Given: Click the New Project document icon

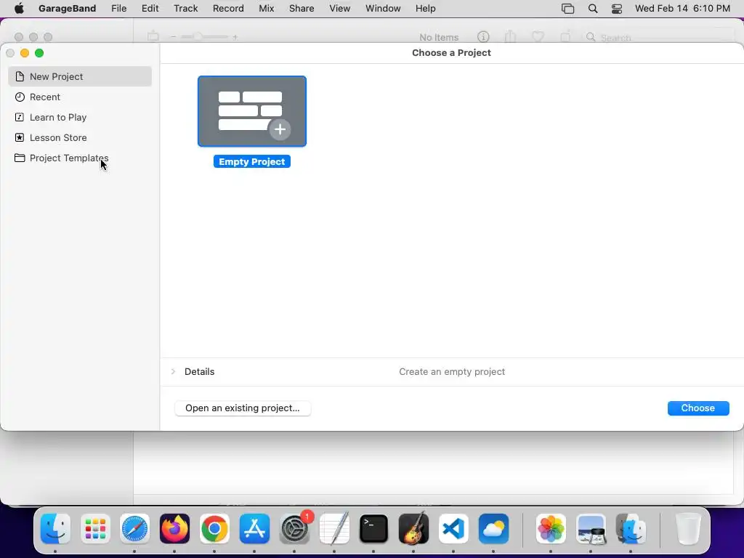Looking at the screenshot, I should 20,76.
